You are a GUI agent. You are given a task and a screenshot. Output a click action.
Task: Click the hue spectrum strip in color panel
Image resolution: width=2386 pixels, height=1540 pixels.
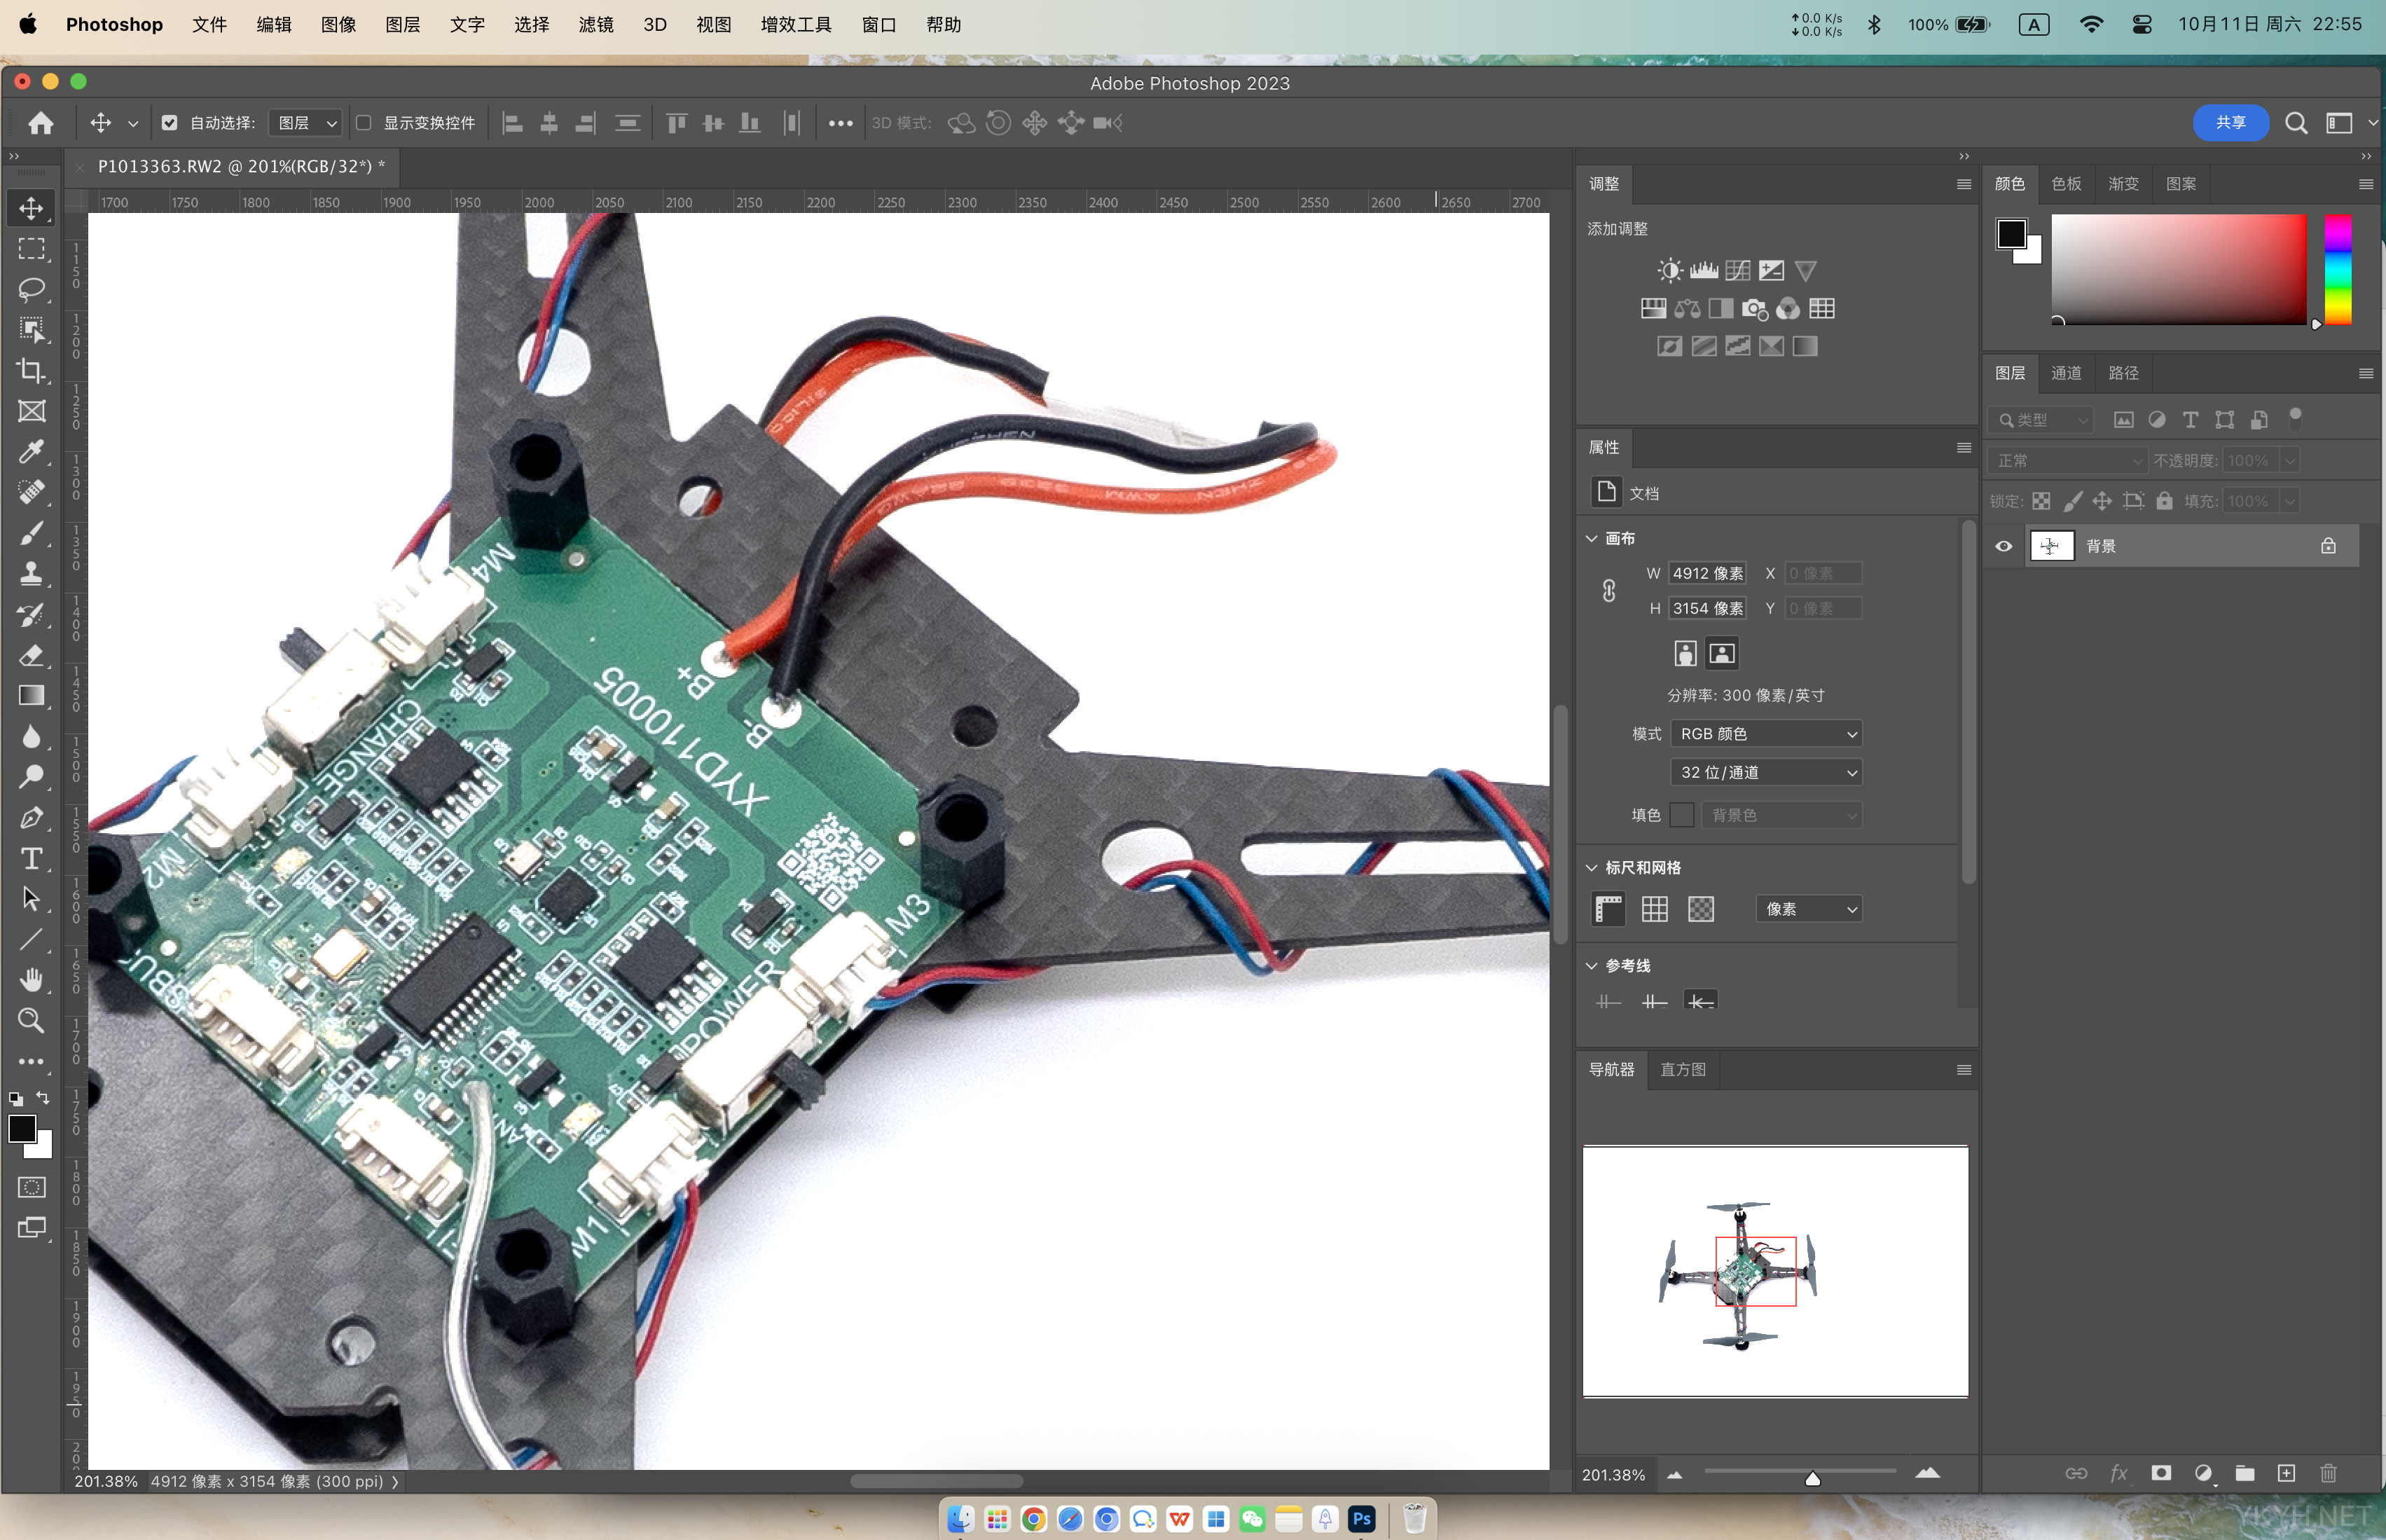(x=2337, y=270)
